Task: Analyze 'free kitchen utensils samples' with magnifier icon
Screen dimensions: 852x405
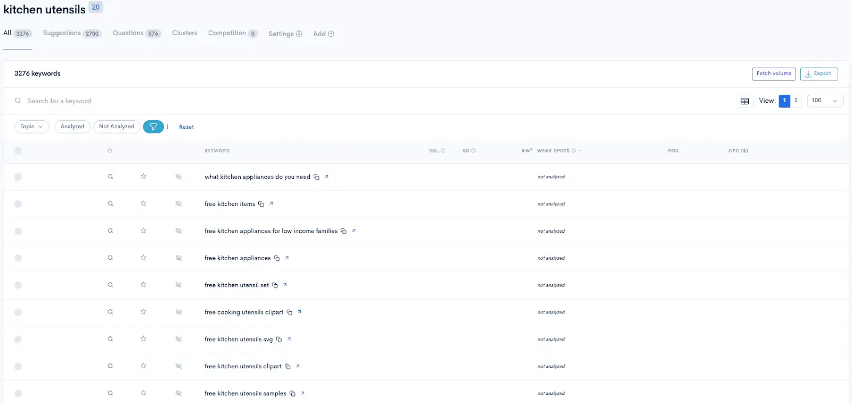Action: click(x=110, y=393)
